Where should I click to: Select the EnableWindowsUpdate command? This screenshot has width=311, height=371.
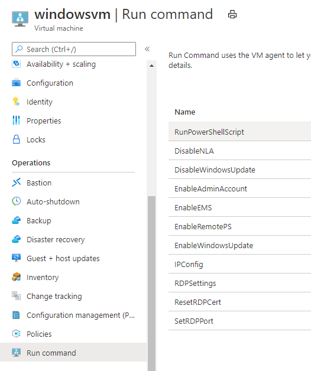pyautogui.click(x=239, y=245)
